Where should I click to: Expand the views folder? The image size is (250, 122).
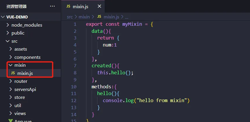(x=11, y=113)
